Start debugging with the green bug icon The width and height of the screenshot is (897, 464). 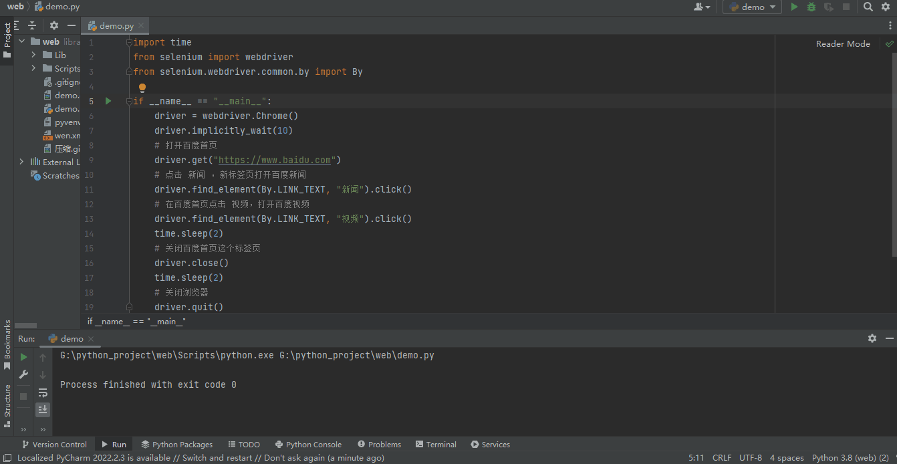point(811,7)
